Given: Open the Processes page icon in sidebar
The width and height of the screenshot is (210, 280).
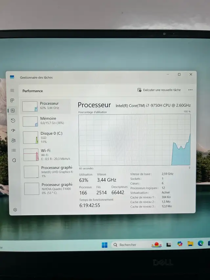Looking at the screenshot, I should point(12,100).
